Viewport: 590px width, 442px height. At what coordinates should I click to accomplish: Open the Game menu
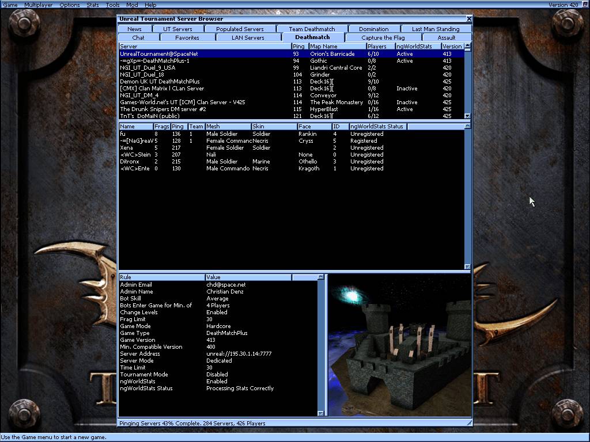click(10, 5)
